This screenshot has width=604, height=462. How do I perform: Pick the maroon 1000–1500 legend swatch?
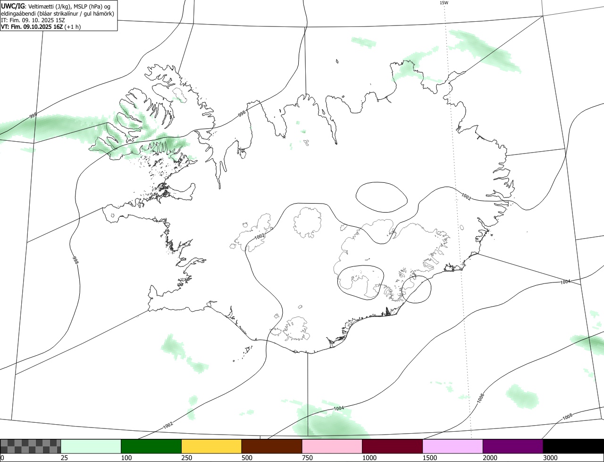393,446
